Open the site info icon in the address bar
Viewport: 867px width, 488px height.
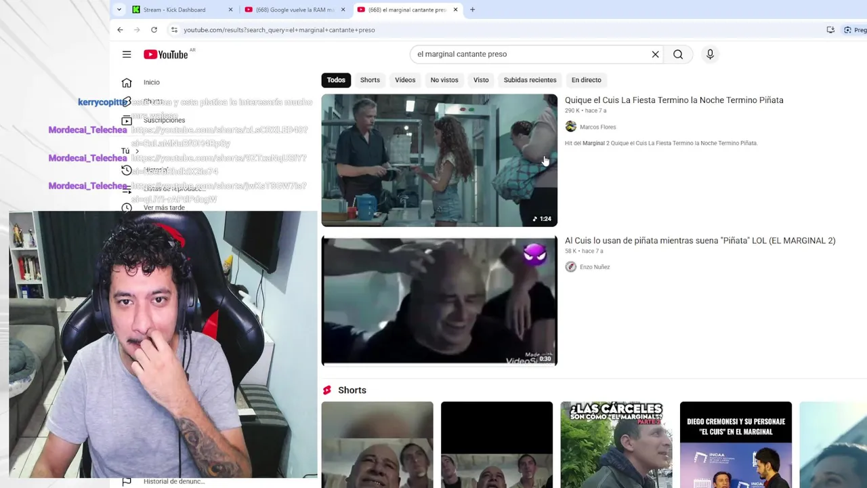(x=174, y=30)
